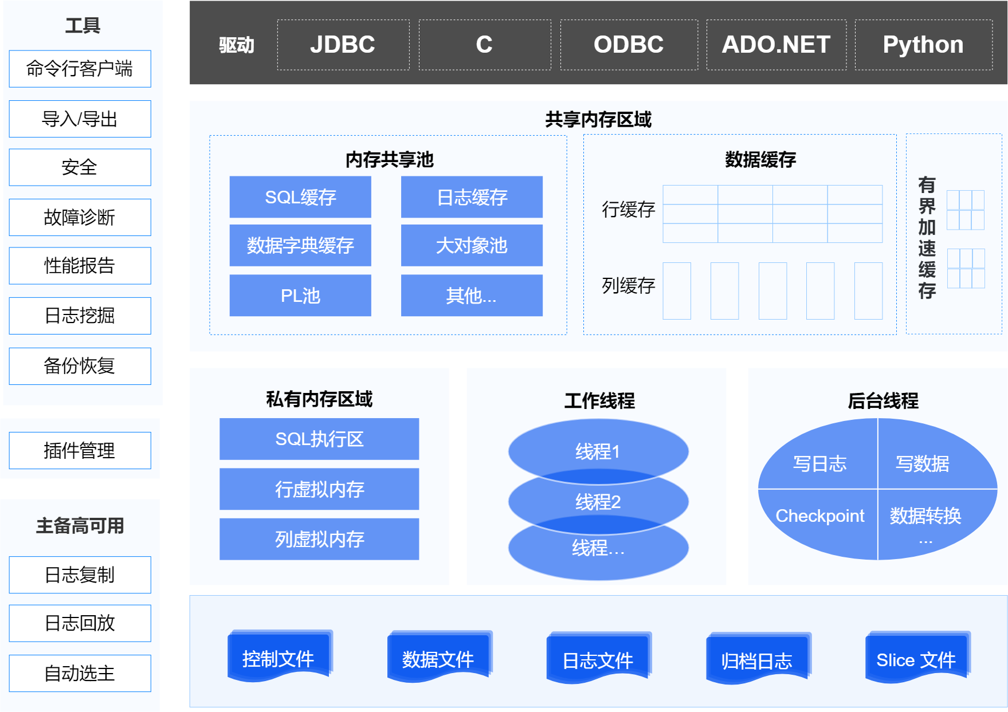Click the Slice 文件 icon

coord(916,659)
